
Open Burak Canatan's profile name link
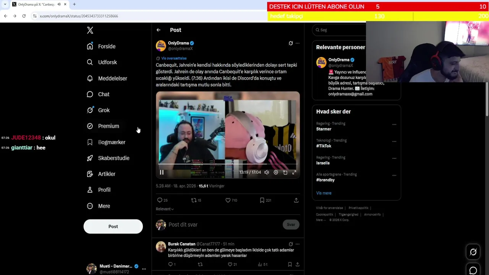pos(181,244)
